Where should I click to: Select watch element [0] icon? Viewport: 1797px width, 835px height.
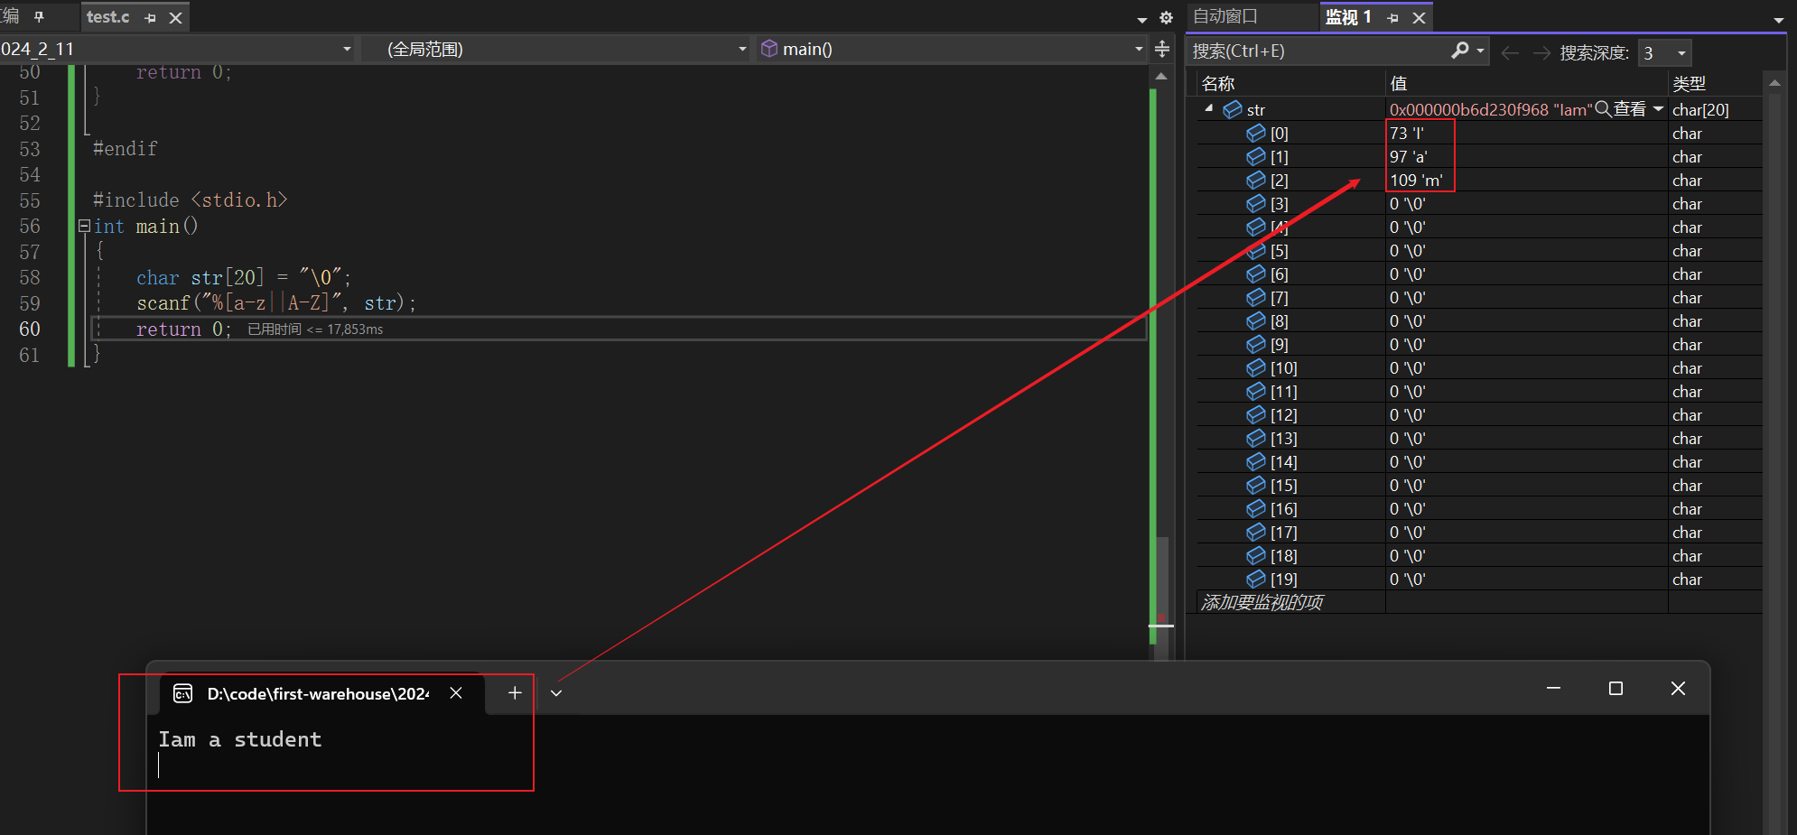pyautogui.click(x=1255, y=133)
